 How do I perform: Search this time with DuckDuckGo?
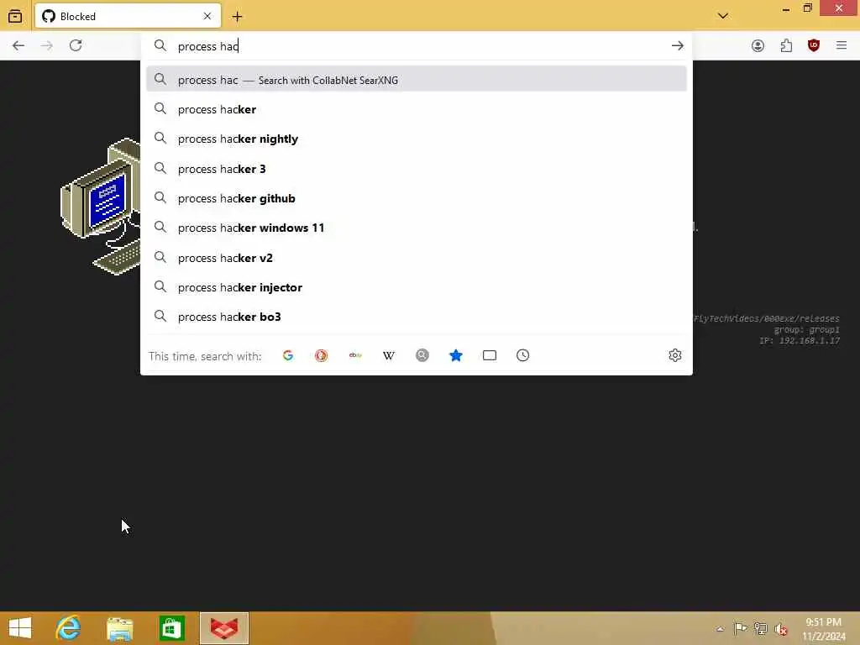tap(322, 355)
